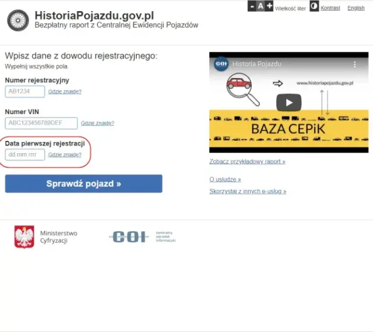
Task: Click the tire logo of HistoriaPojazdu
Action: [x=18, y=20]
